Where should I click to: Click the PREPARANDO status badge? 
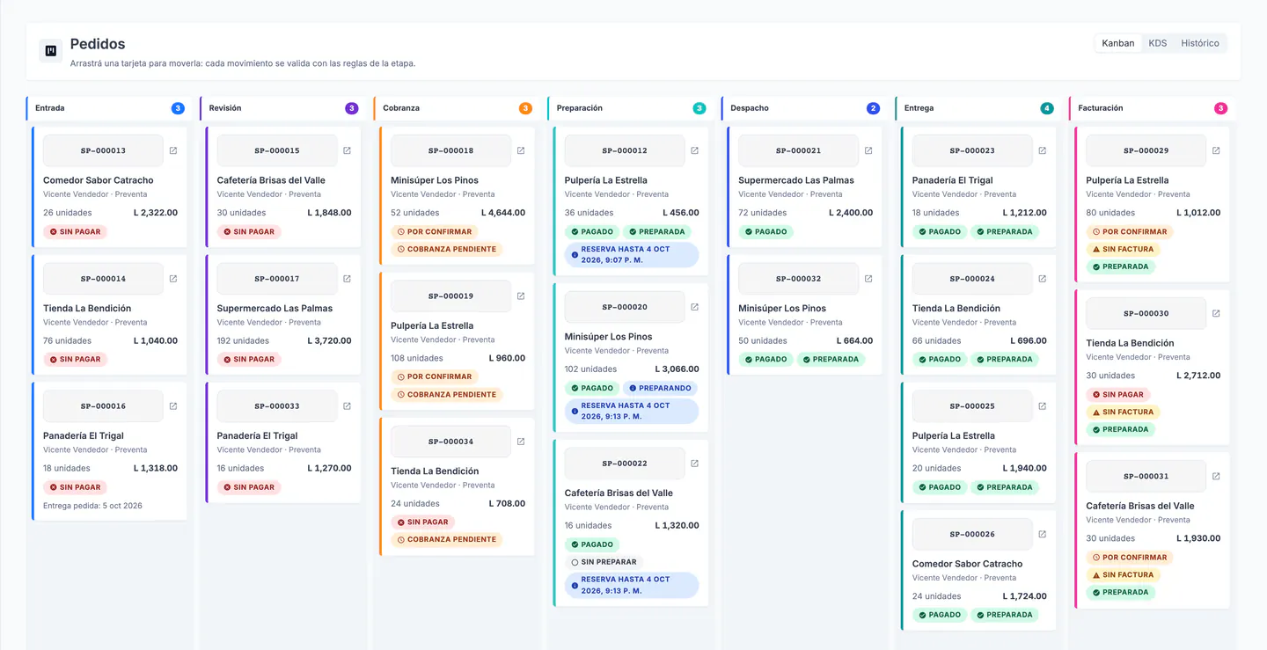660,388
